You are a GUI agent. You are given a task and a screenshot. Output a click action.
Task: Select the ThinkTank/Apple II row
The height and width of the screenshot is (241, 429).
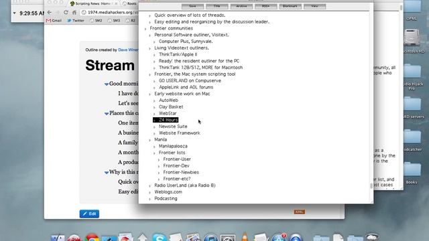coord(178,54)
